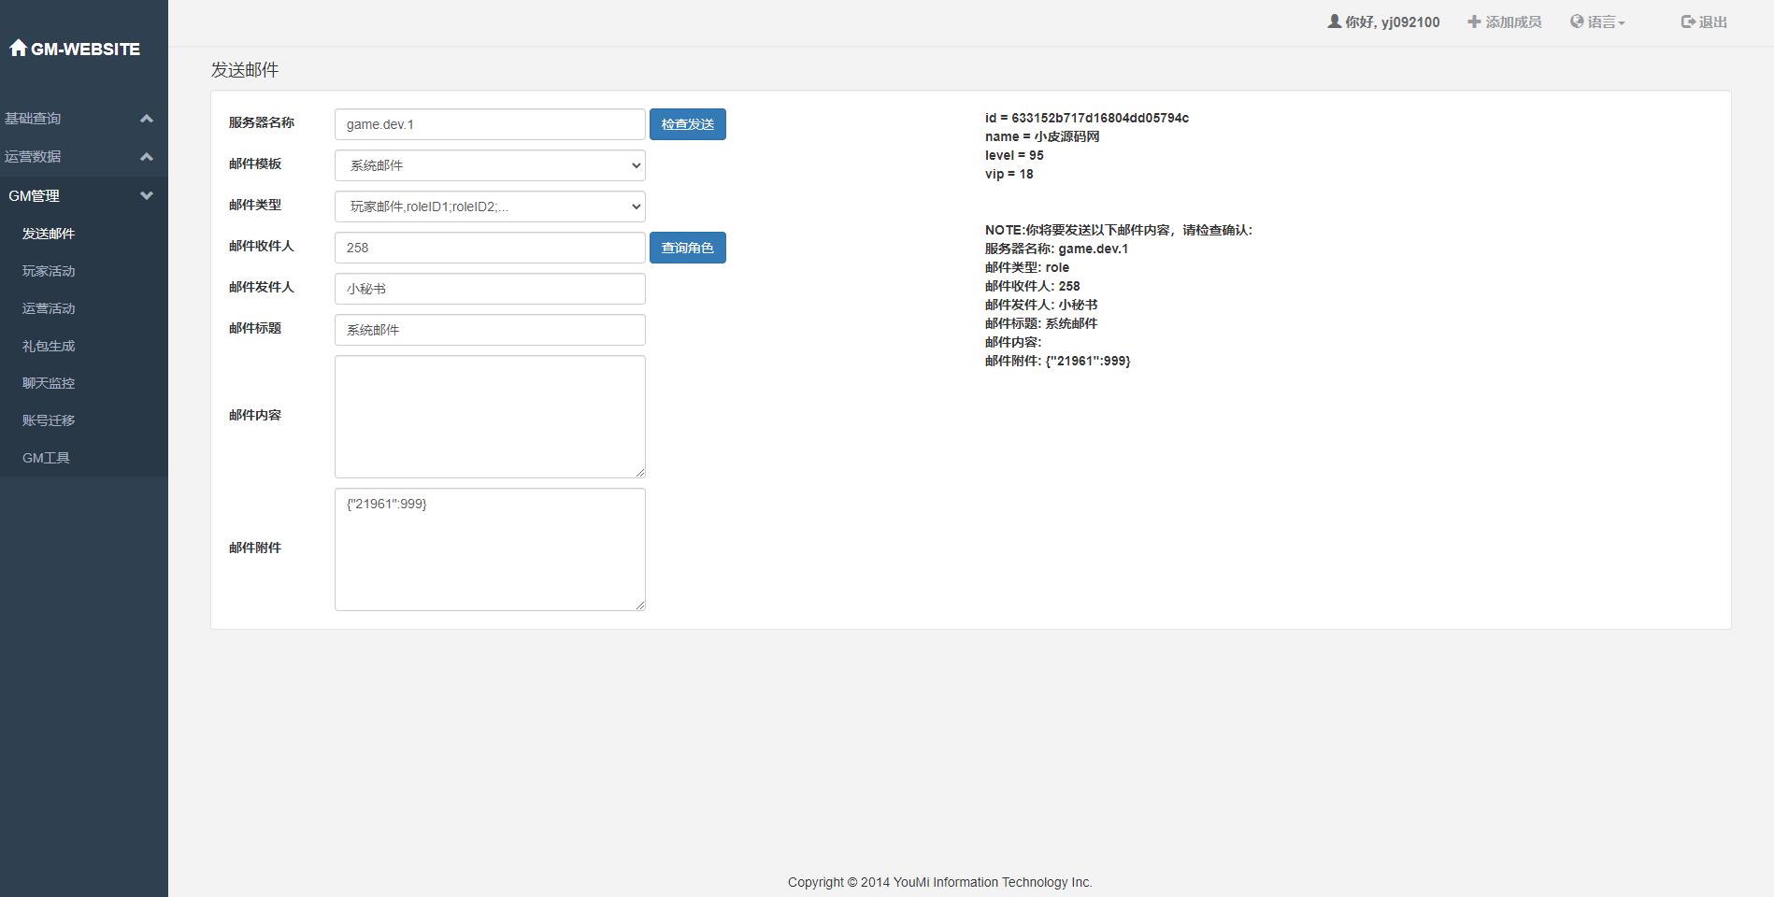This screenshot has height=897, width=1774.
Task: Open 礼包生成 from the sidebar
Action: pyautogui.click(x=50, y=346)
